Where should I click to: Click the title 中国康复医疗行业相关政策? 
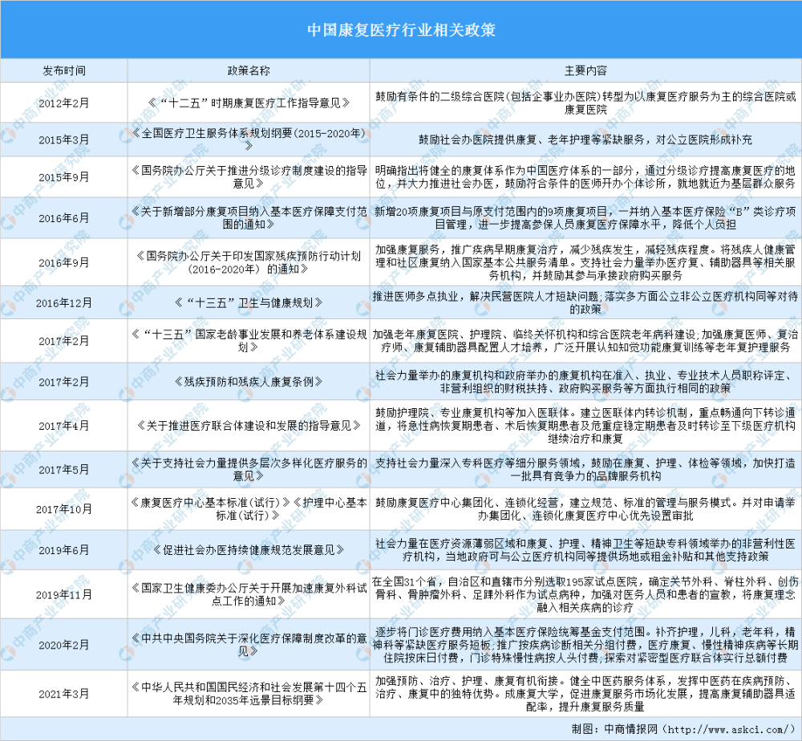[401, 30]
